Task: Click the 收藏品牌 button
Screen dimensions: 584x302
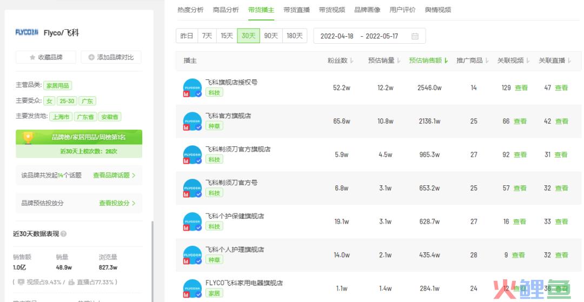Action: pos(46,57)
